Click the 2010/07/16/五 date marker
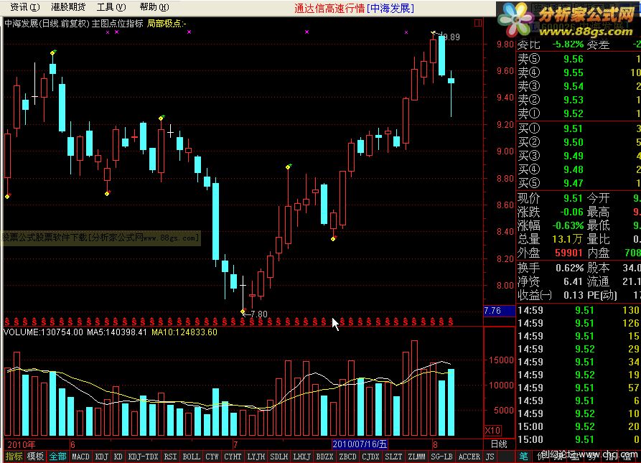The height and width of the screenshot is (463, 641). tap(360, 444)
